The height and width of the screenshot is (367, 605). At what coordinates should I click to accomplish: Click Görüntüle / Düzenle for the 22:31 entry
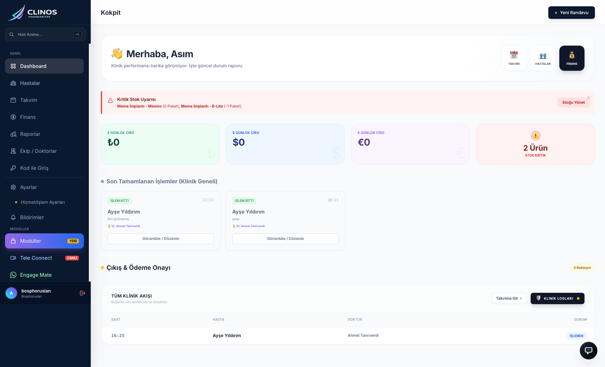[160, 239]
